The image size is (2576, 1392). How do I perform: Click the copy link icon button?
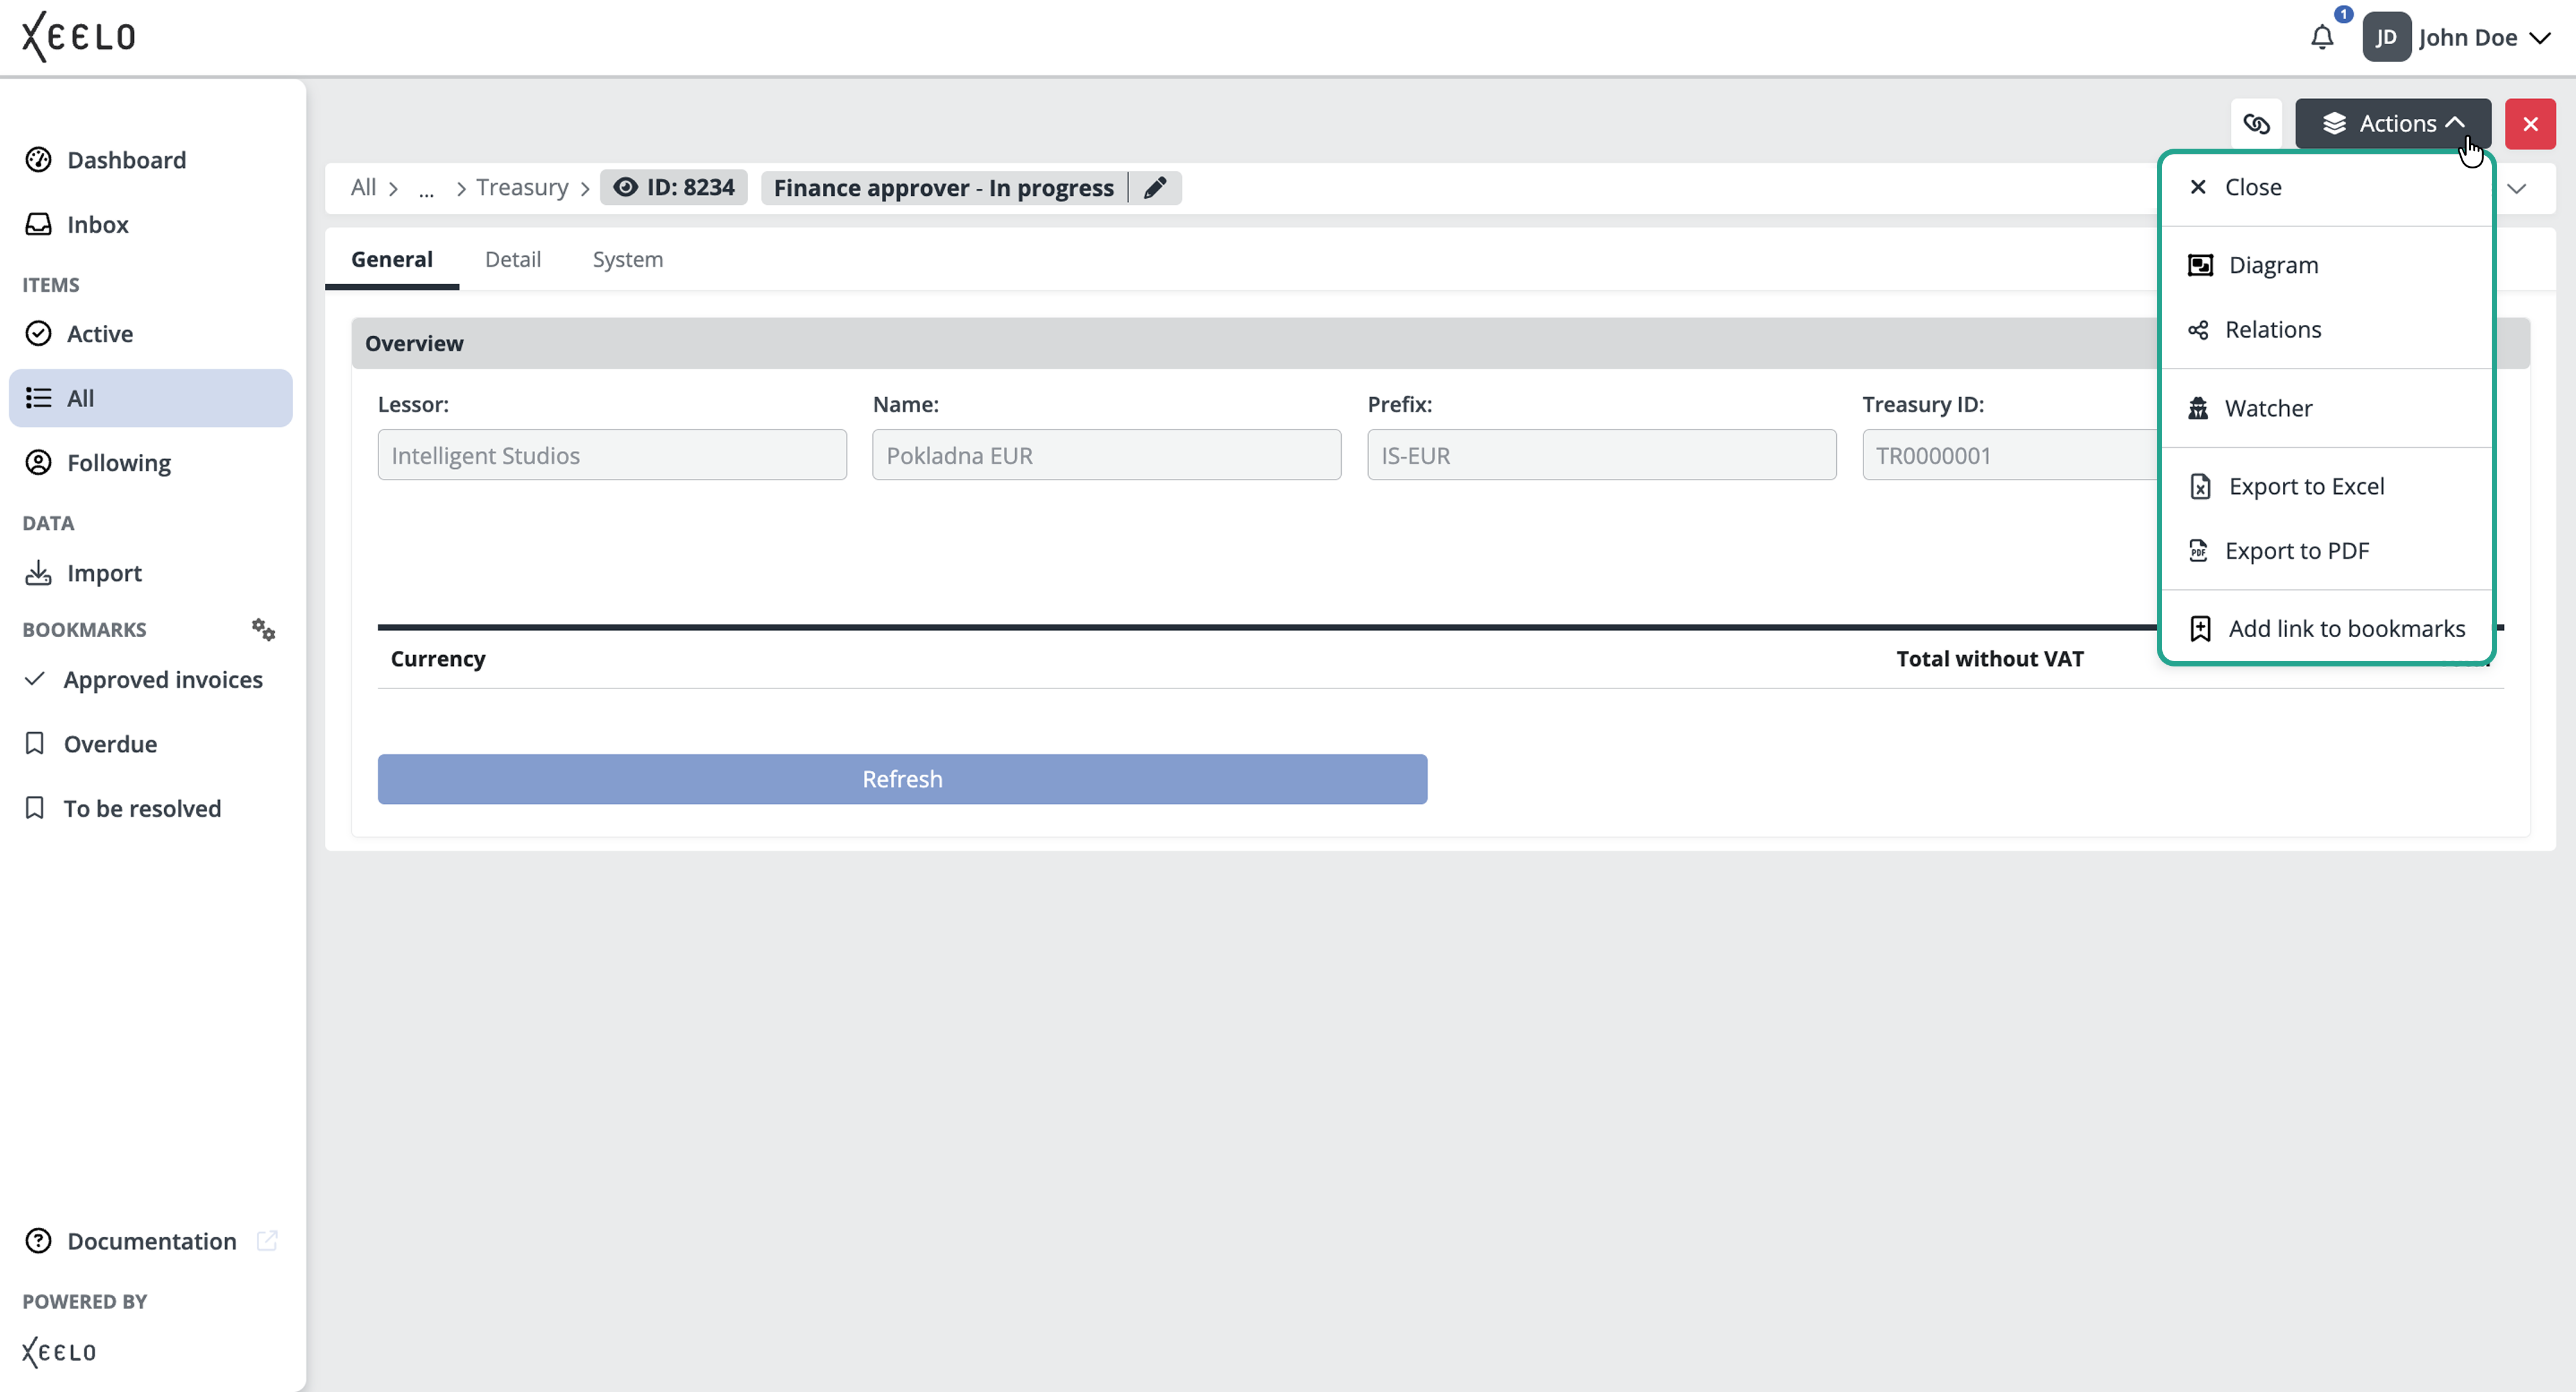tap(2256, 124)
